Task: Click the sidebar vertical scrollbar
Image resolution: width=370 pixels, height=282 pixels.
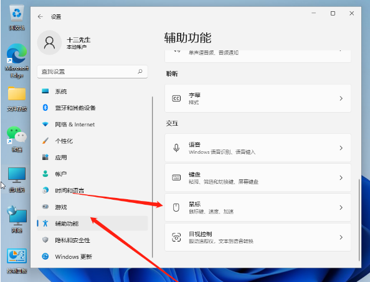Action: click(153, 177)
